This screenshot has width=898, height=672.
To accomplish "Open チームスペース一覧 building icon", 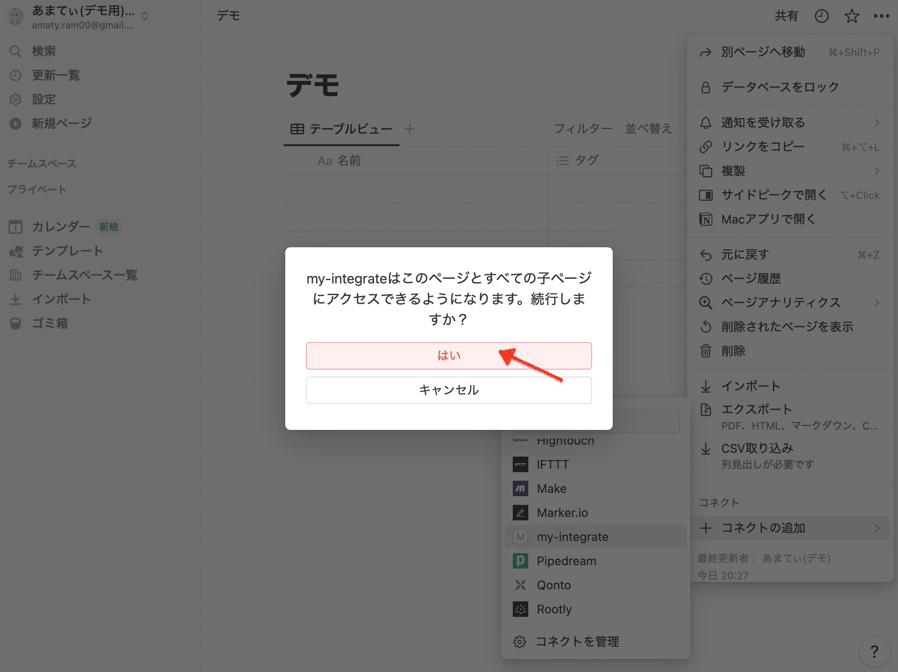I will 16,275.
